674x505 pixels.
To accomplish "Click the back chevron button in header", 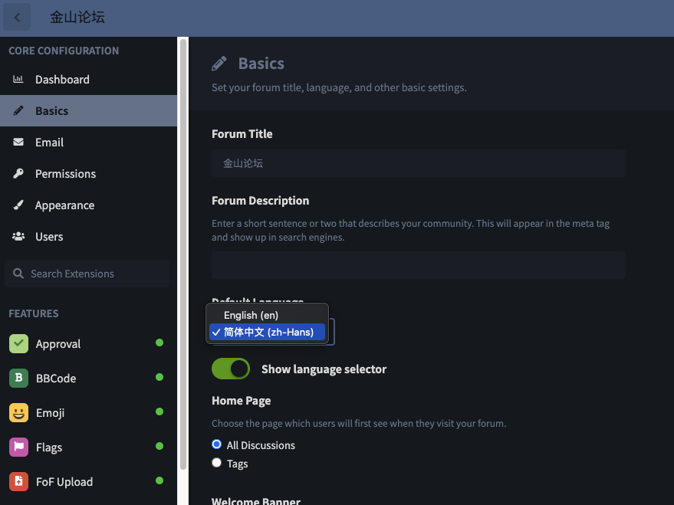I will (17, 18).
